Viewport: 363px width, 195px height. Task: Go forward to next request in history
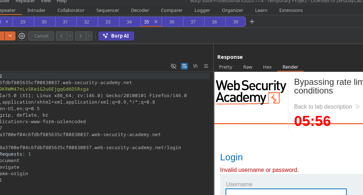coord(80,36)
